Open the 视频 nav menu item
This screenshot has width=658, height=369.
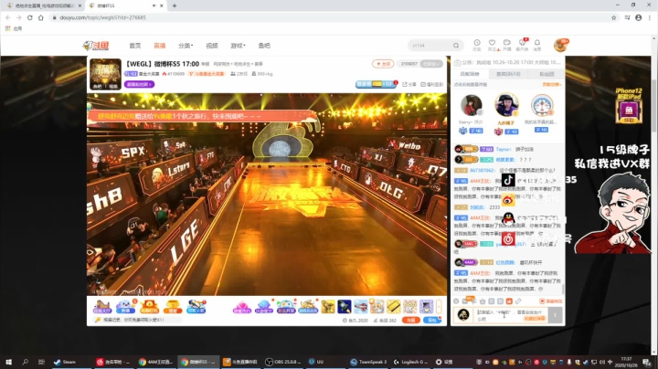point(212,46)
